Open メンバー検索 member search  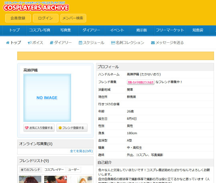point(73,18)
